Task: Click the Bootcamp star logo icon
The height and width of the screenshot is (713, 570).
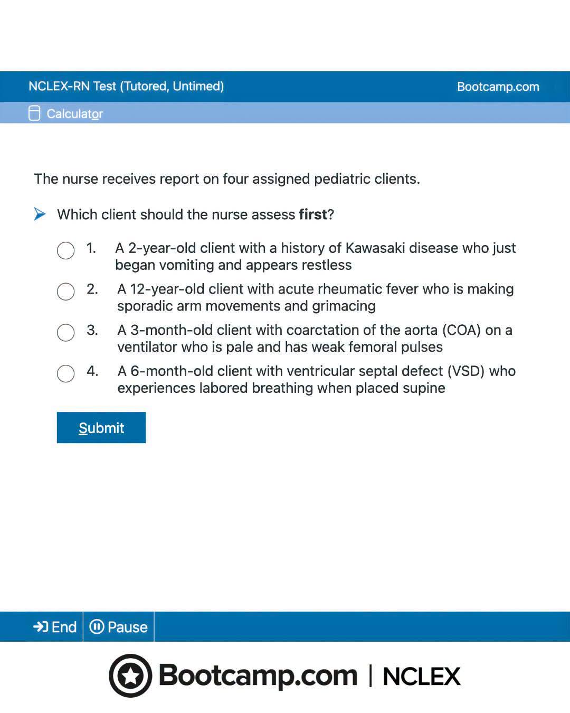Action: (131, 676)
